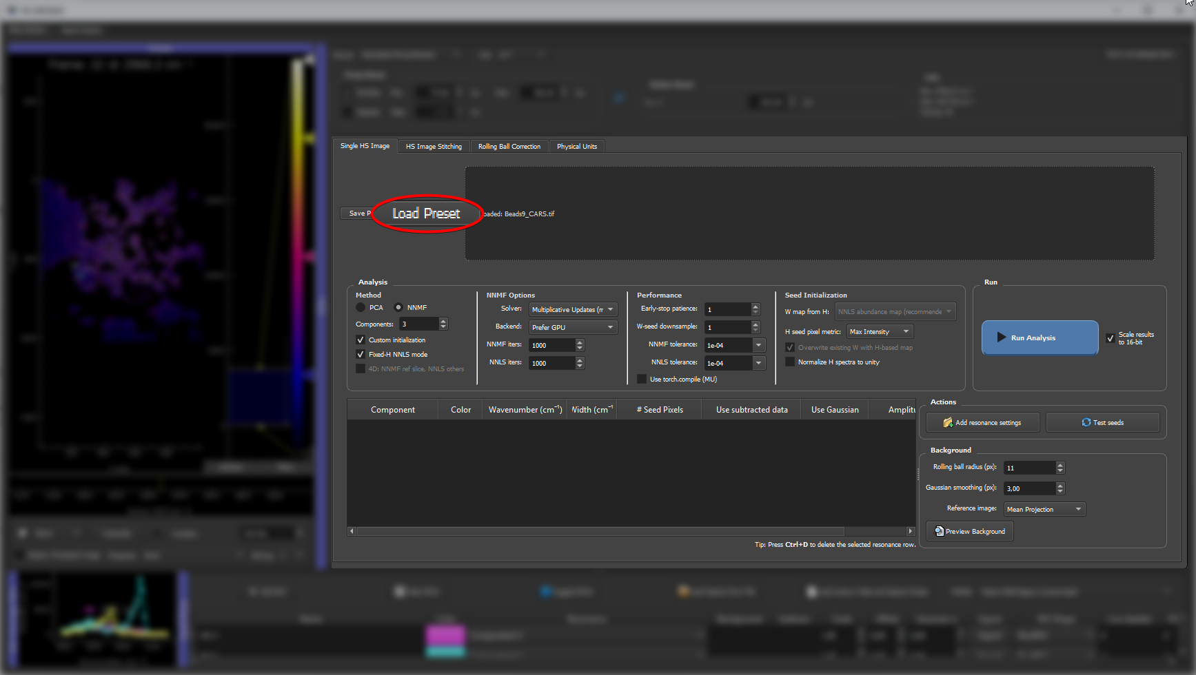
Task: Open the NNMF tolerance dropdown
Action: coord(759,345)
